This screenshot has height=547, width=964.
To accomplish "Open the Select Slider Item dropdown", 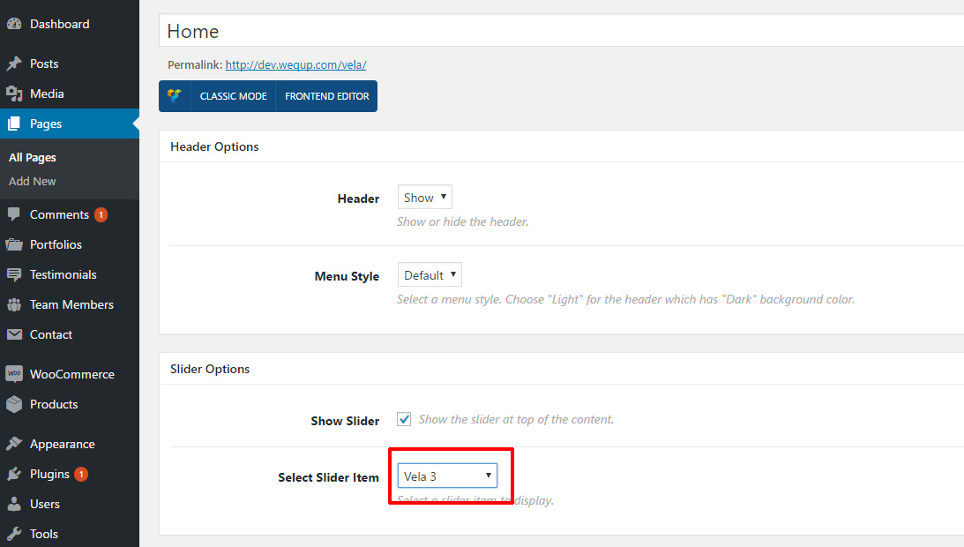I will (447, 476).
